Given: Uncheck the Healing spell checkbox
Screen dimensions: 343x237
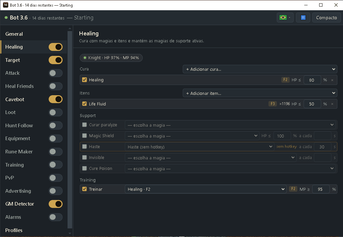Looking at the screenshot, I should [x=84, y=80].
